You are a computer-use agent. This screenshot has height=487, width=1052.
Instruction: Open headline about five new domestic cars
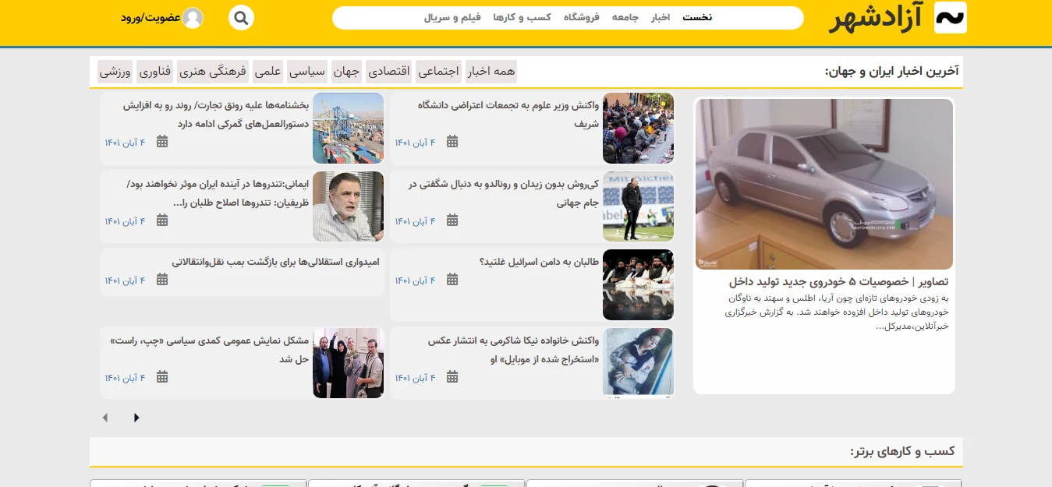pyautogui.click(x=838, y=281)
